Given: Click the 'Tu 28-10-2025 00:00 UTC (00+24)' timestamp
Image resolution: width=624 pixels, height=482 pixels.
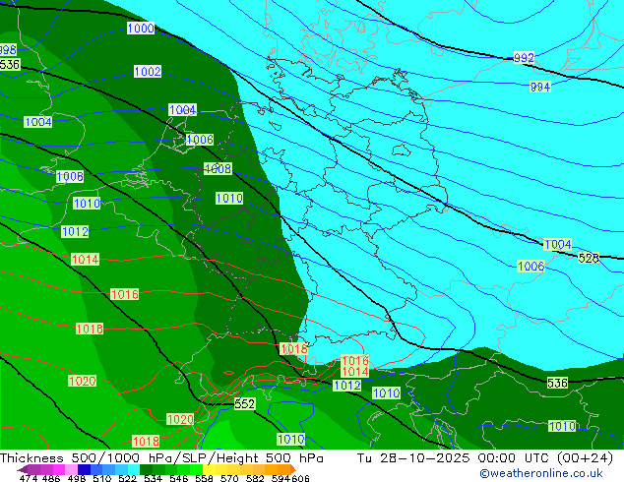Looking at the screenshot, I should [x=485, y=458].
